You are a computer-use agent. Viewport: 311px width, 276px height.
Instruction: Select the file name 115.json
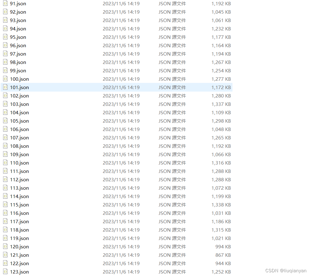pos(20,205)
